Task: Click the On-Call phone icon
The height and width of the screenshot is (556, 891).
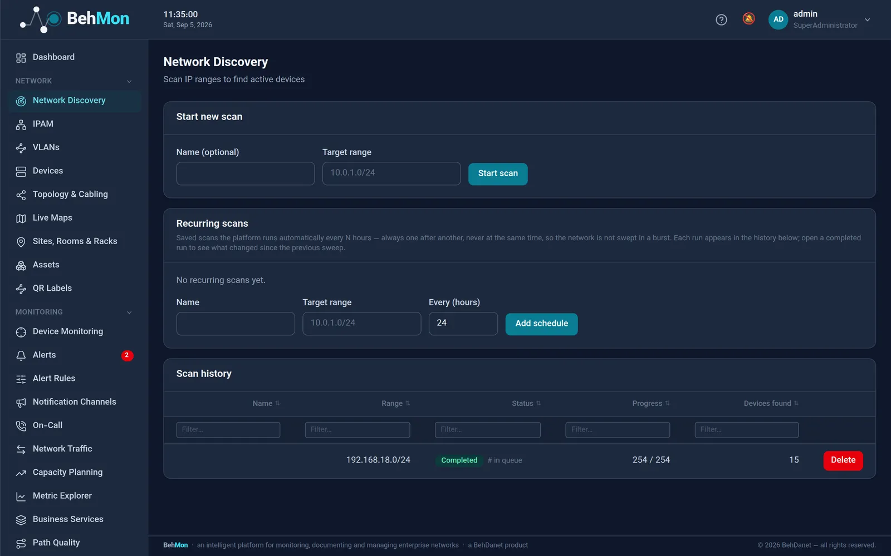Action: (21, 426)
